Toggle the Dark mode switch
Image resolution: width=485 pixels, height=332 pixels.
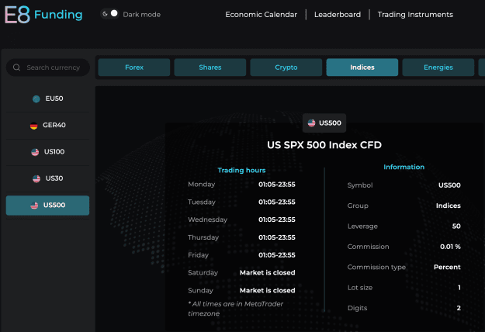109,14
